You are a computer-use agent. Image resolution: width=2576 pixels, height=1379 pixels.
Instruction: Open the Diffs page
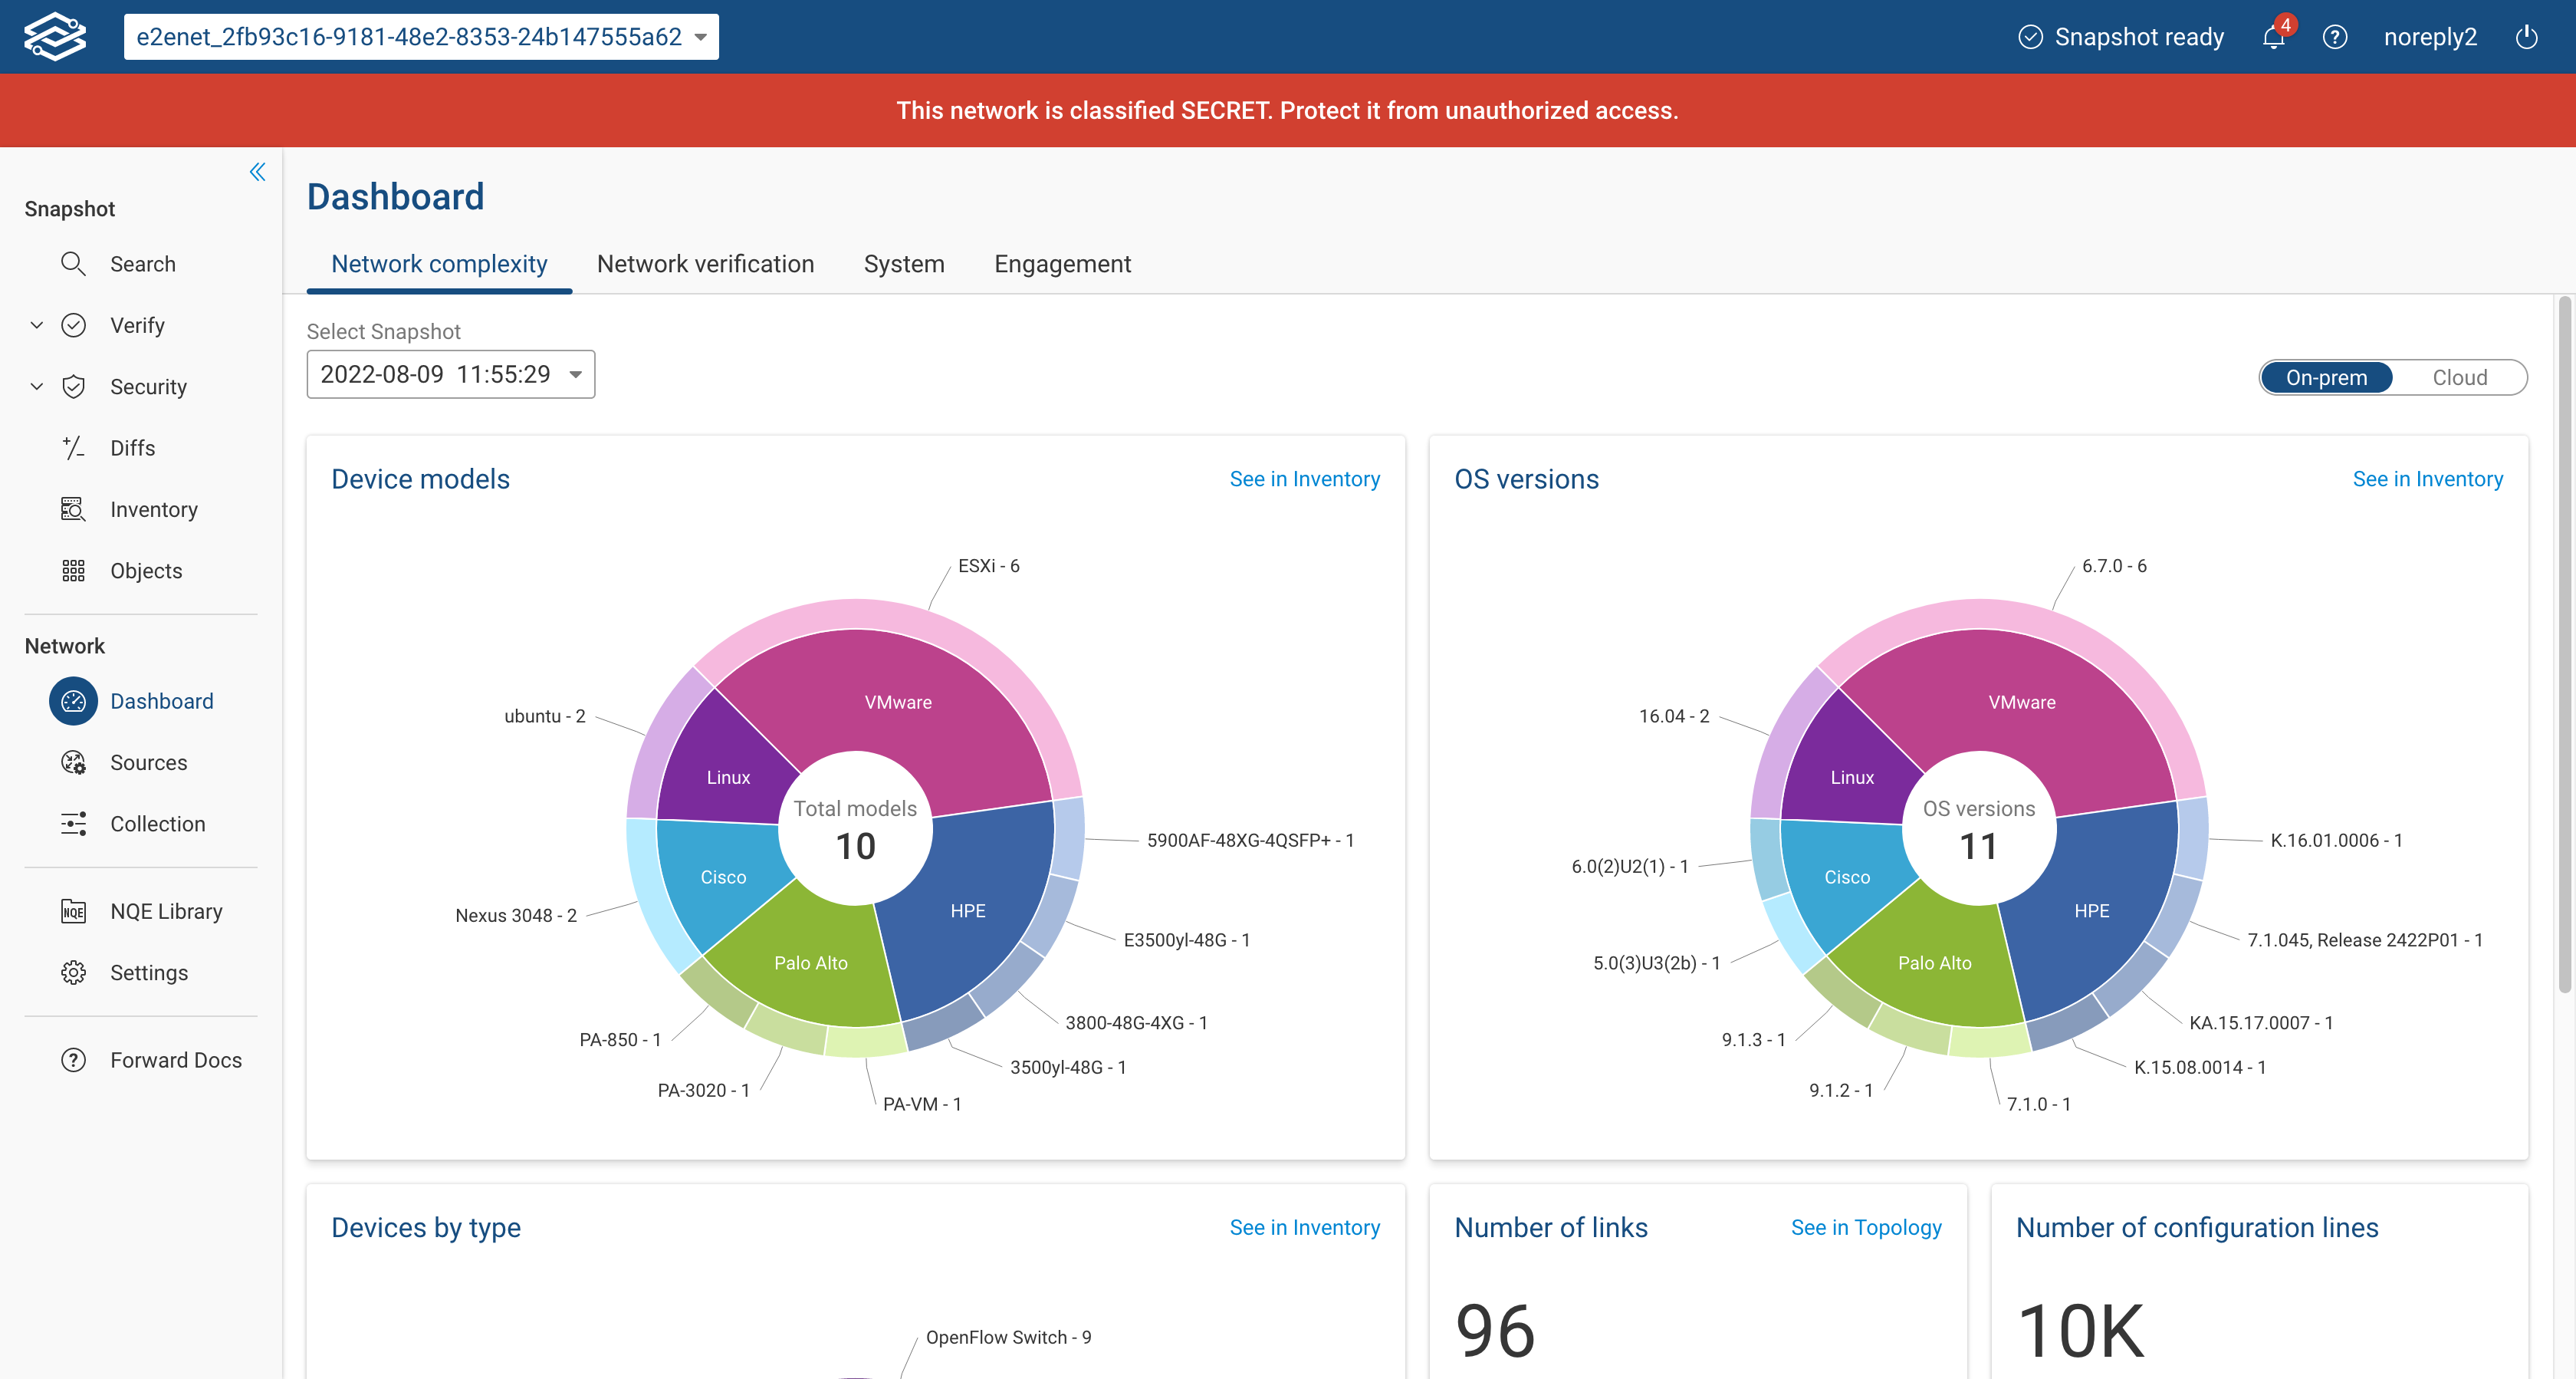click(132, 449)
